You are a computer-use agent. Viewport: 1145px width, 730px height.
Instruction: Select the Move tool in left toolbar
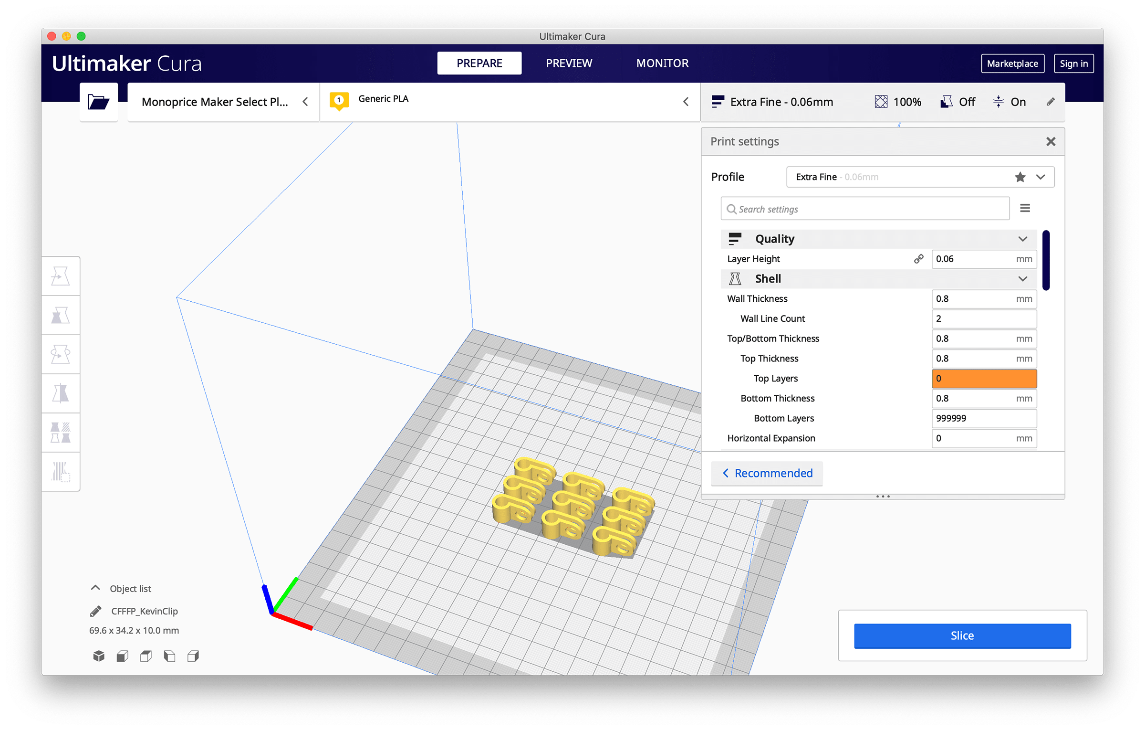coord(61,276)
